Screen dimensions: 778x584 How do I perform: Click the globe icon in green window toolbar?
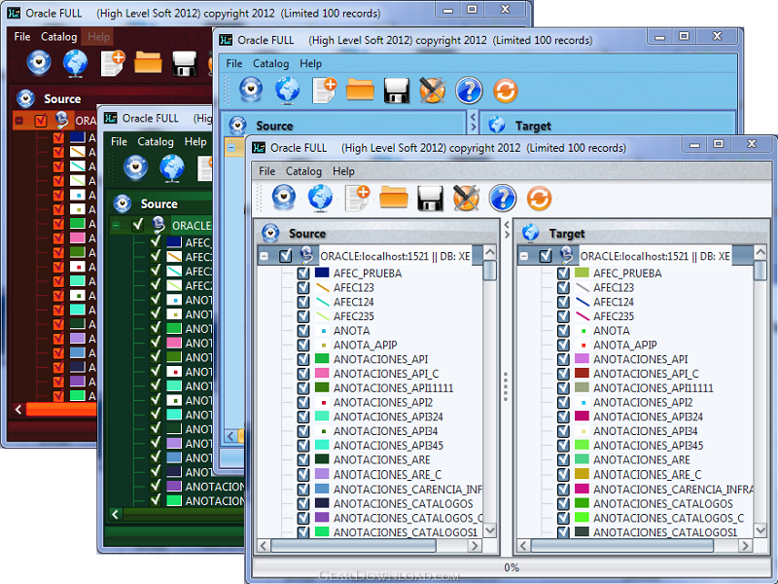(x=172, y=167)
